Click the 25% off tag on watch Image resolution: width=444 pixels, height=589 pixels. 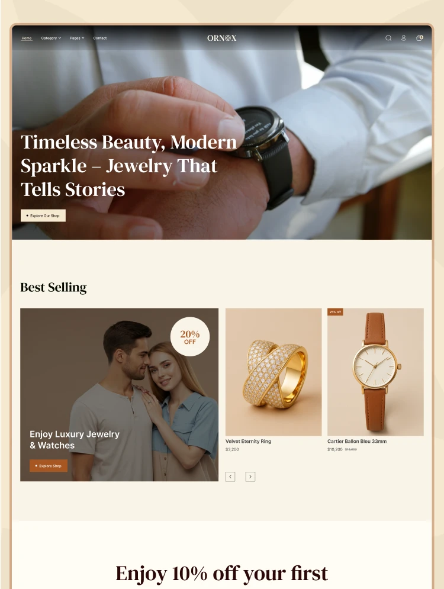click(335, 312)
